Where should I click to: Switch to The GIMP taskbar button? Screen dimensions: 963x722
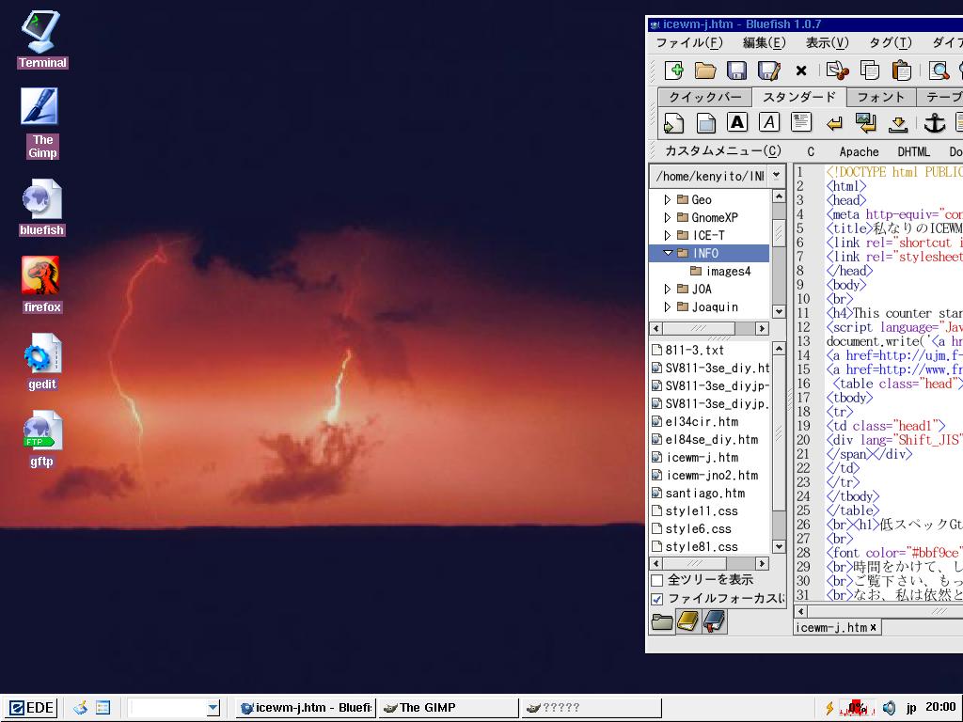tap(448, 708)
